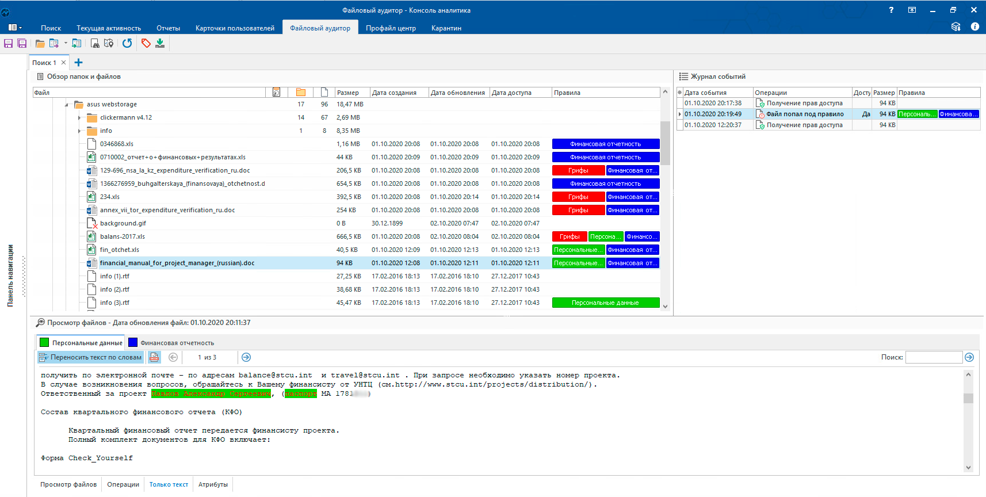Toggle the printer-style highlight button in viewer
Screen dimensions: 986x497
tap(154, 357)
